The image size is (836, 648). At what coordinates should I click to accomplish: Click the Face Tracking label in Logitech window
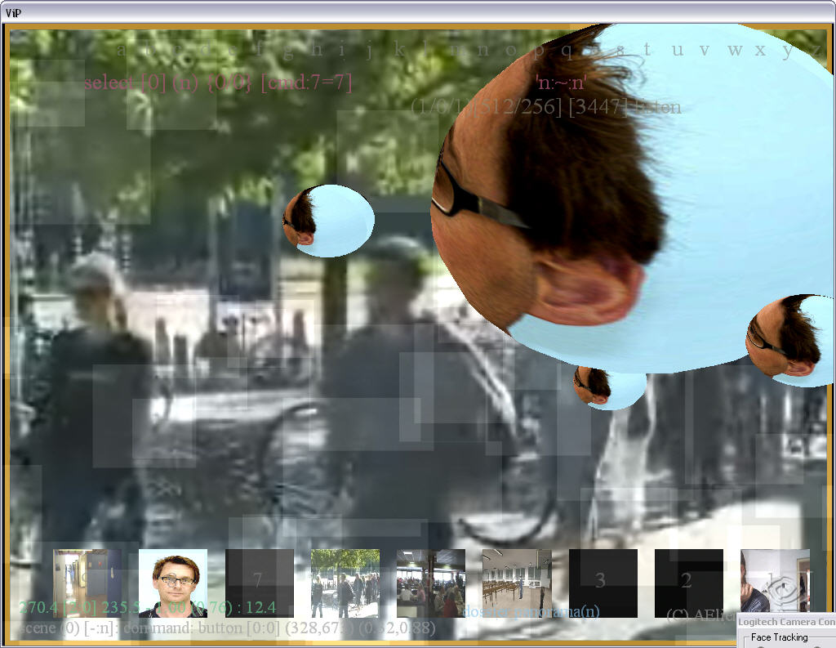(779, 637)
